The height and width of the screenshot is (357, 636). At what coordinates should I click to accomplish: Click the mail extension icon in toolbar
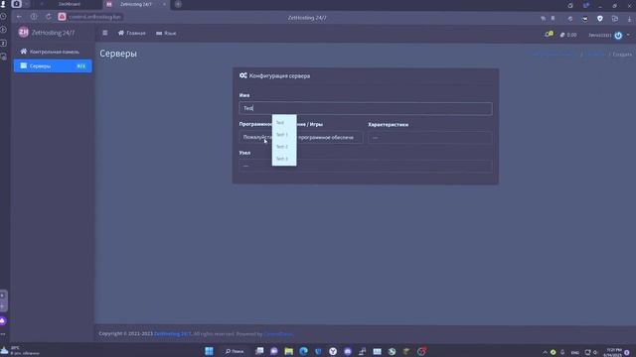coord(585,19)
